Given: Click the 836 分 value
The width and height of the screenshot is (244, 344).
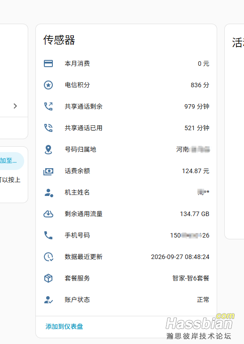Looking at the screenshot, I should coord(200,85).
